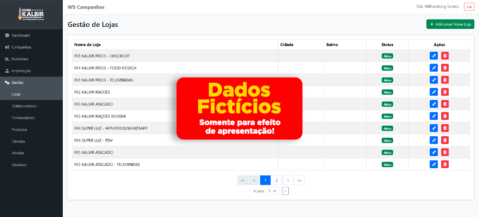
Task: Delete the F05 KALBIR ATACADO store
Action: 445,152
